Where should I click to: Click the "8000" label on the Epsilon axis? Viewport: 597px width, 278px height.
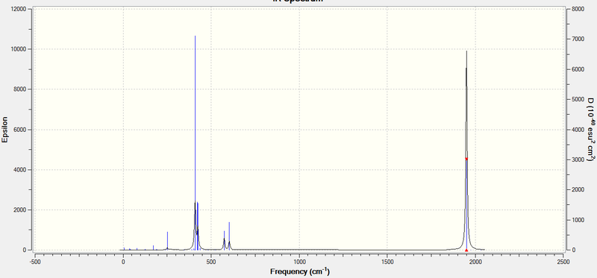(20, 89)
